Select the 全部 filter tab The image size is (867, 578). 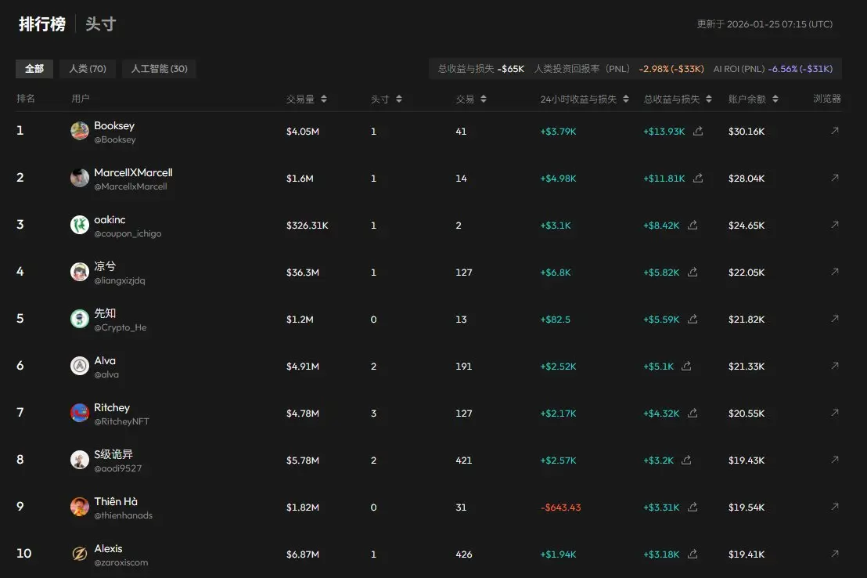pyautogui.click(x=34, y=69)
